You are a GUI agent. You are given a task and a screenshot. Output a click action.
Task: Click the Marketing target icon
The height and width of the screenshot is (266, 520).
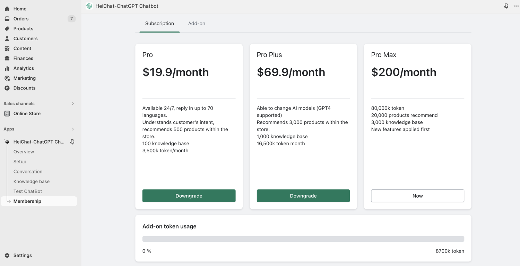tap(7, 78)
